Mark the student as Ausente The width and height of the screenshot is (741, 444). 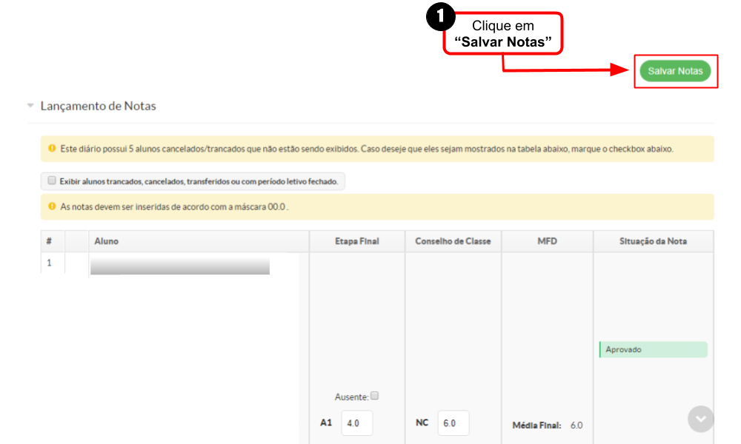click(375, 396)
